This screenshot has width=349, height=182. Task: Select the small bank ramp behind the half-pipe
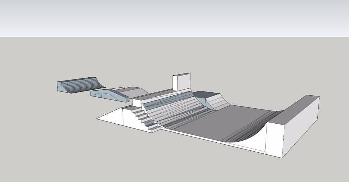tap(211, 100)
